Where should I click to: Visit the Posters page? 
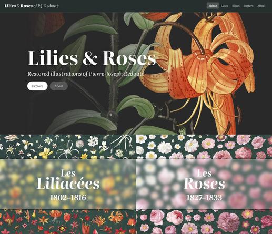[x=248, y=6]
